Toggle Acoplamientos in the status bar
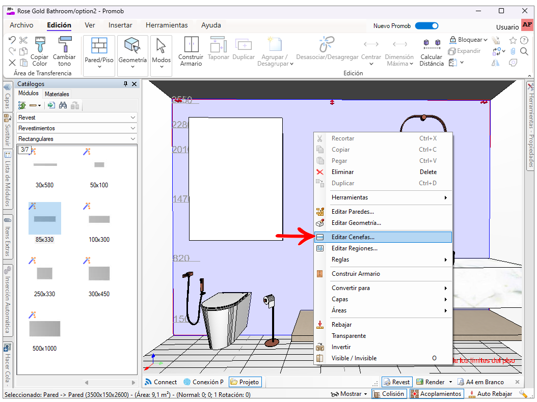537x402 pixels. point(437,394)
